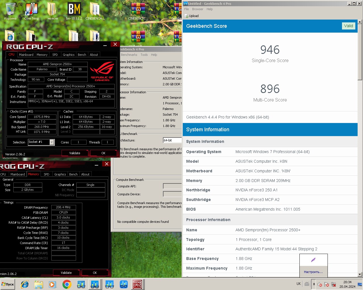Click the DRAM Frequency 208.4 MHz field
363x290 pixels.
point(63,208)
